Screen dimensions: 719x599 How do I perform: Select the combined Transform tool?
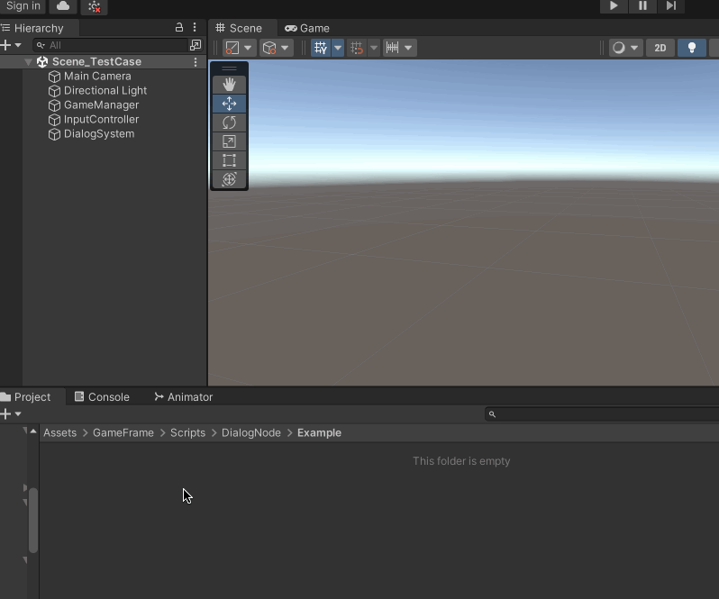tap(229, 179)
